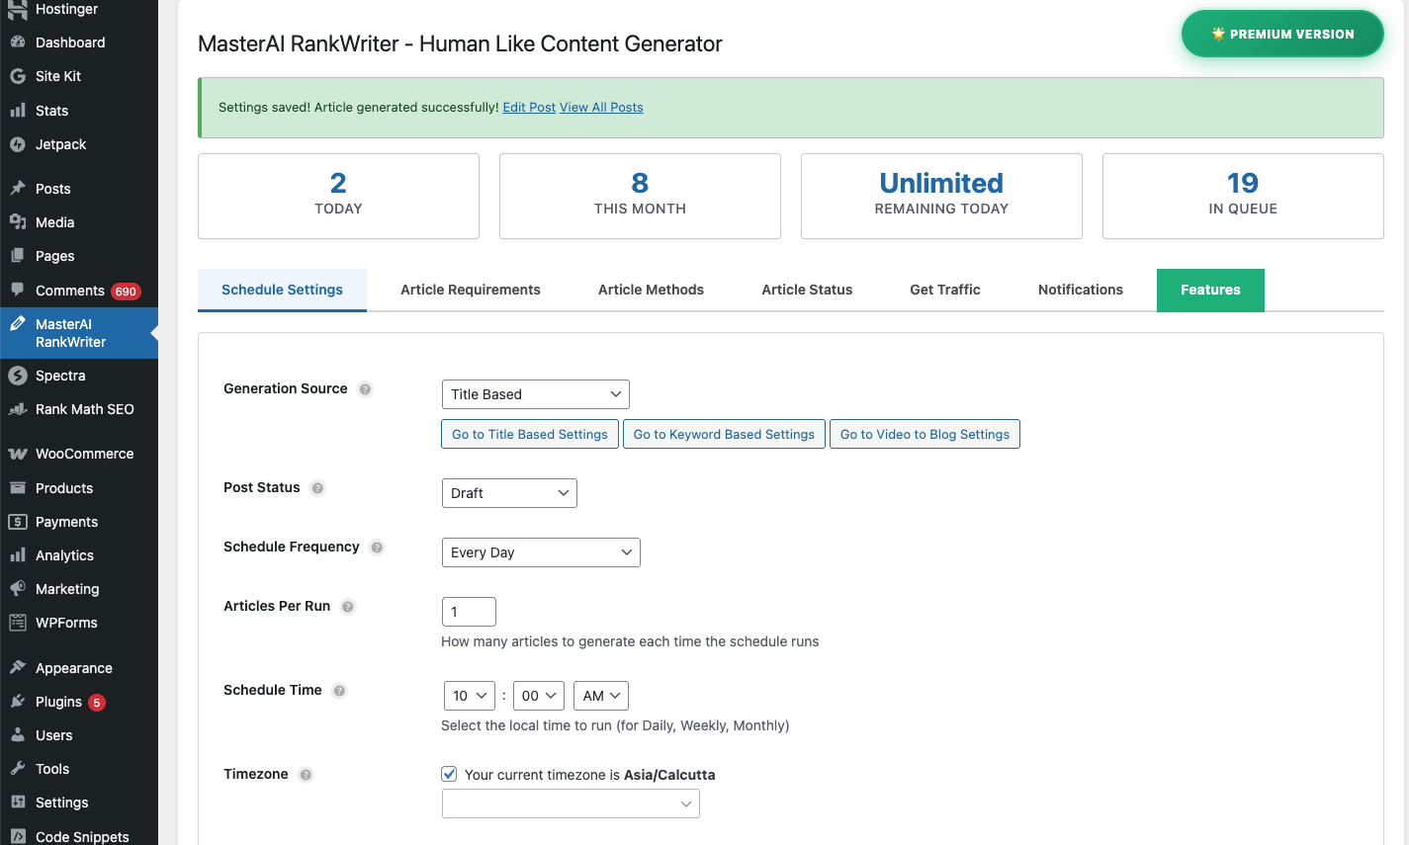Click the Dashboard gauge icon

pos(18,42)
